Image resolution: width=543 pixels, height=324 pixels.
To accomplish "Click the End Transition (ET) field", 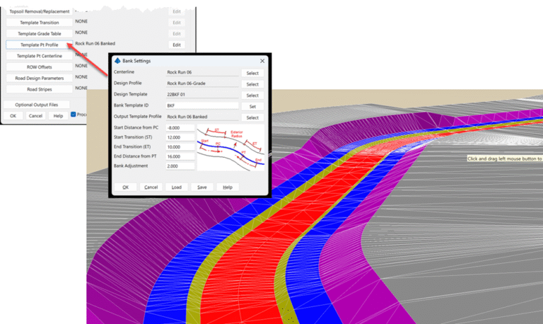I will (180, 147).
